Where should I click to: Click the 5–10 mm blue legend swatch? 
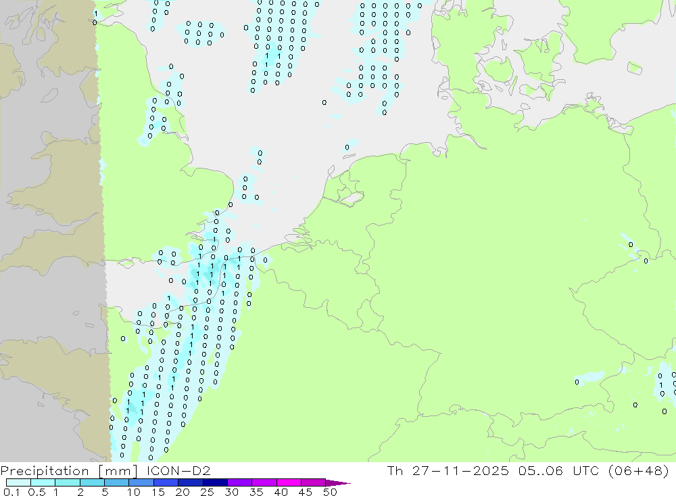coord(116,482)
